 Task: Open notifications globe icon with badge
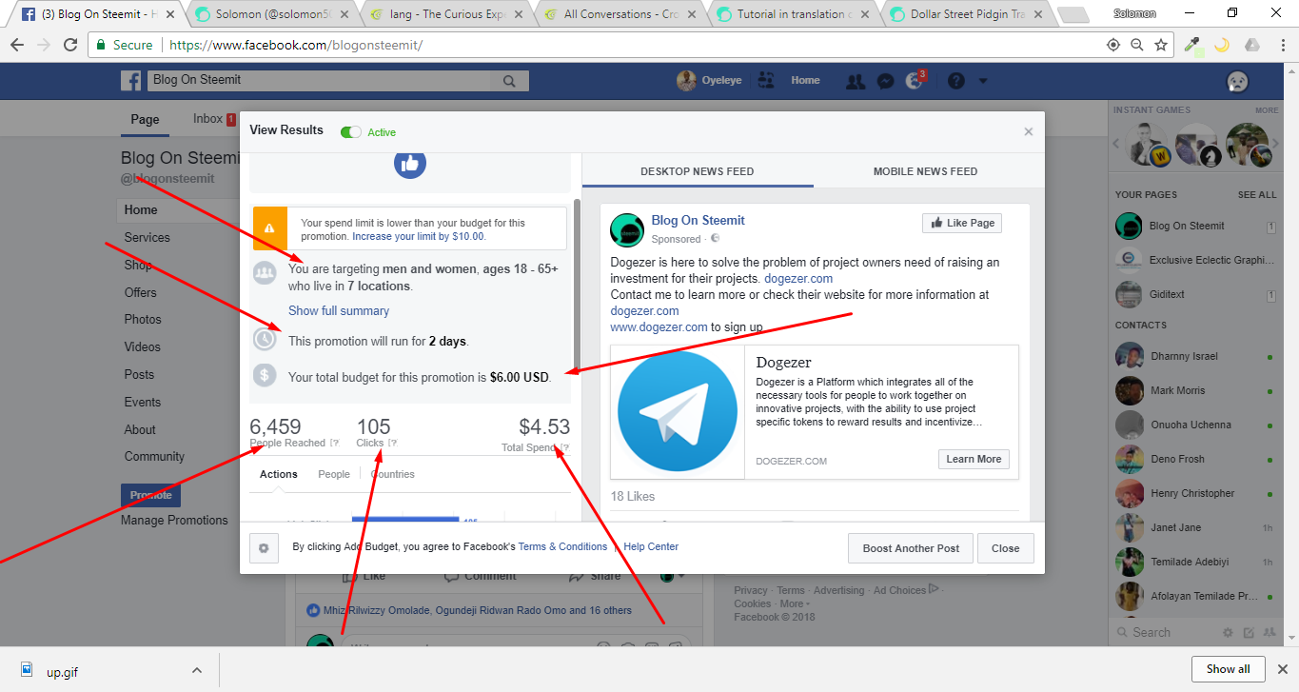pyautogui.click(x=915, y=80)
